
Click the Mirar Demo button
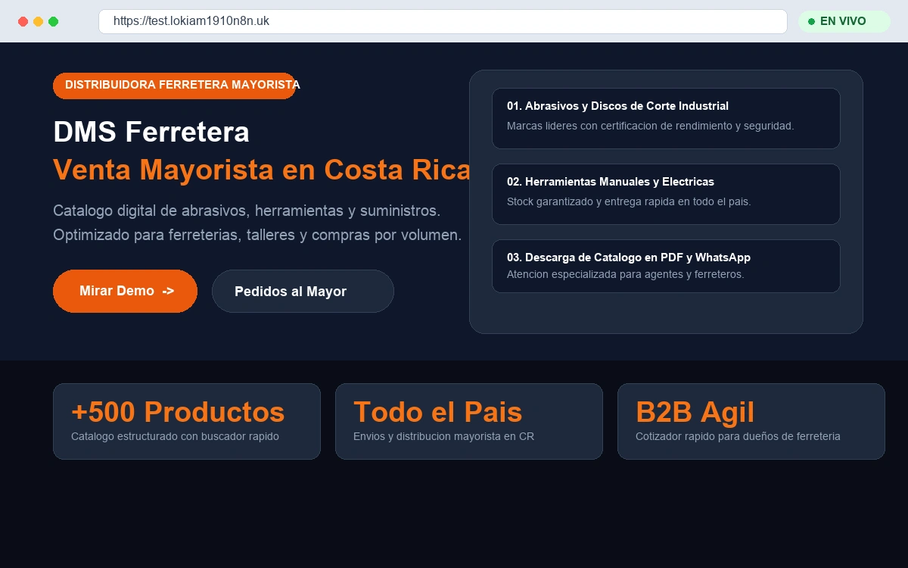125,291
